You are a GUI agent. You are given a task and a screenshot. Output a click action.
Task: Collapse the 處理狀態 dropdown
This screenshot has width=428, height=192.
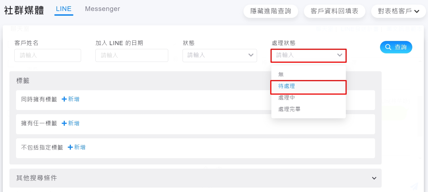[x=339, y=55]
